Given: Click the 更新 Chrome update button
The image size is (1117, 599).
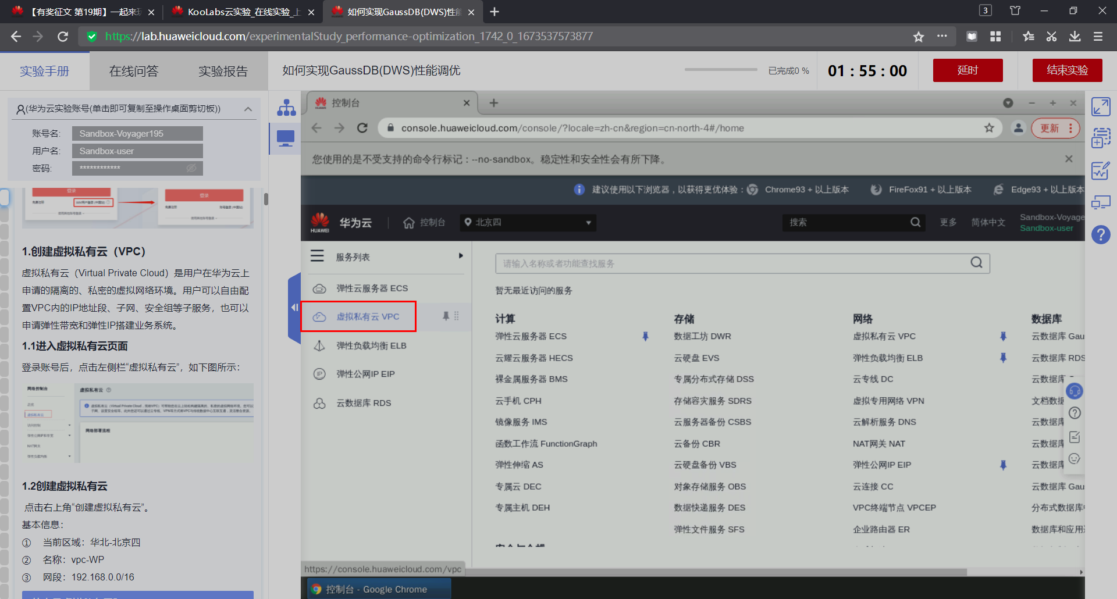Looking at the screenshot, I should [1055, 128].
